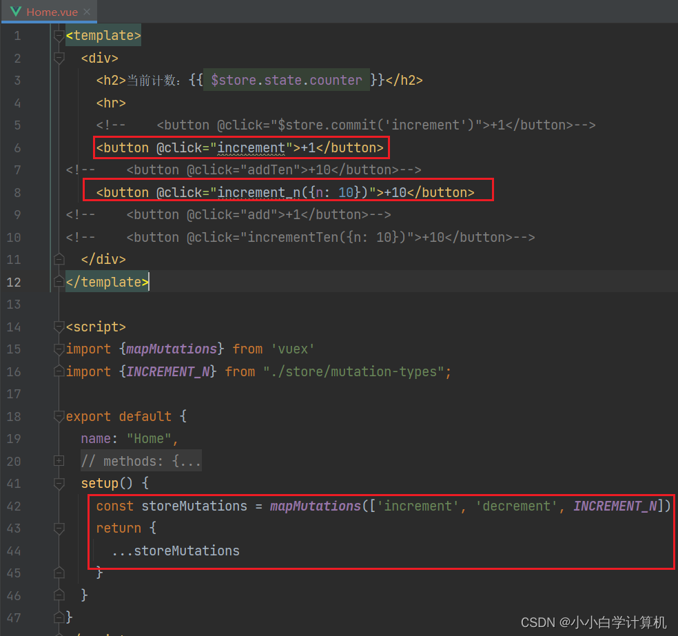The image size is (678, 636).
Task: Collapse the import statements at line 15
Action: [59, 349]
